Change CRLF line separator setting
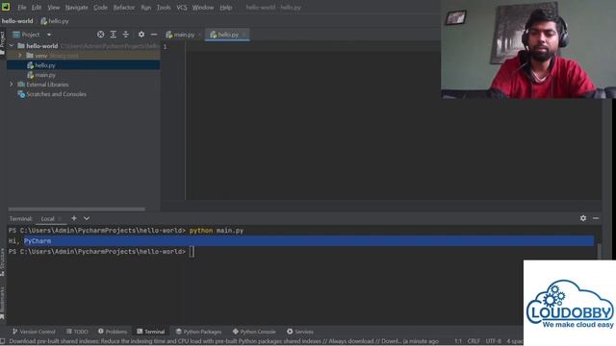The height and width of the screenshot is (346, 616). [474, 342]
